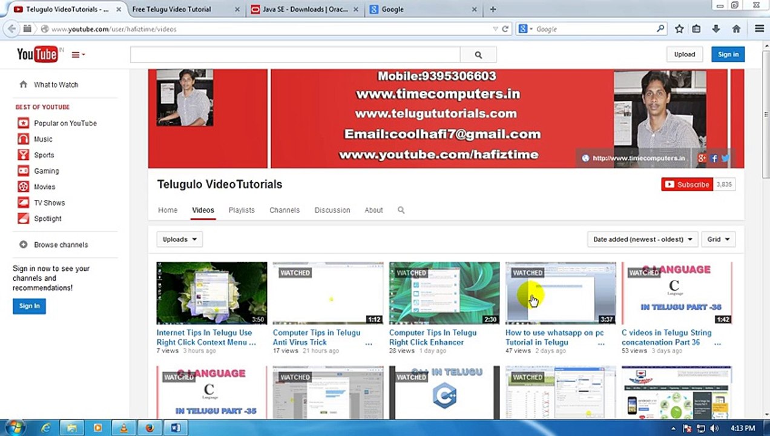Open the Google Plus banner icon

[x=702, y=158]
